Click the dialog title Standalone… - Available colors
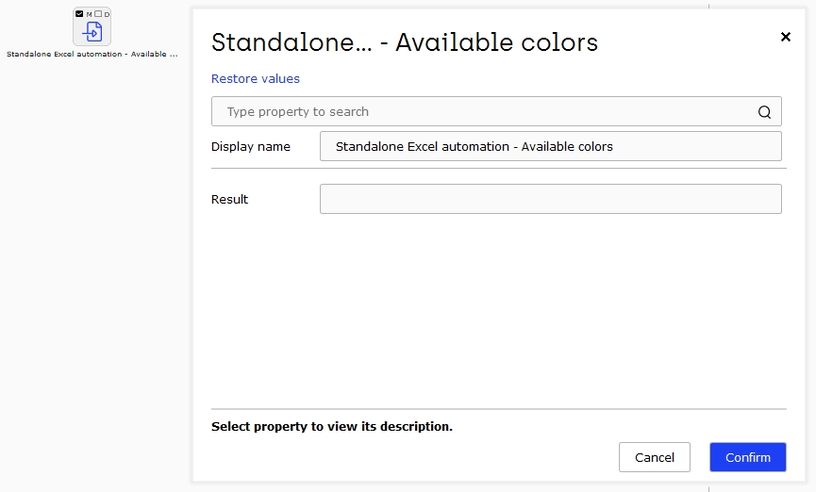This screenshot has height=492, width=816. (405, 42)
